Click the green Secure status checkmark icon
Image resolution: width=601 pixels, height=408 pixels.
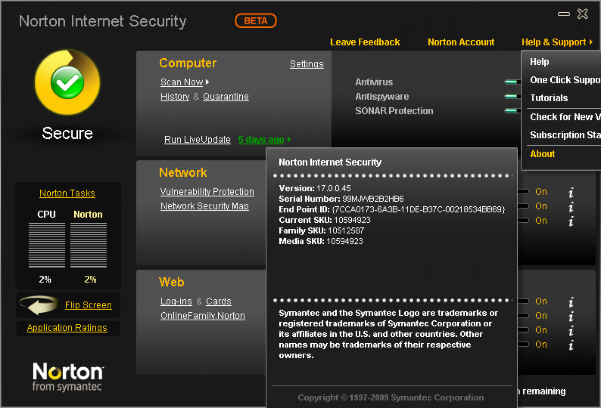[67, 83]
